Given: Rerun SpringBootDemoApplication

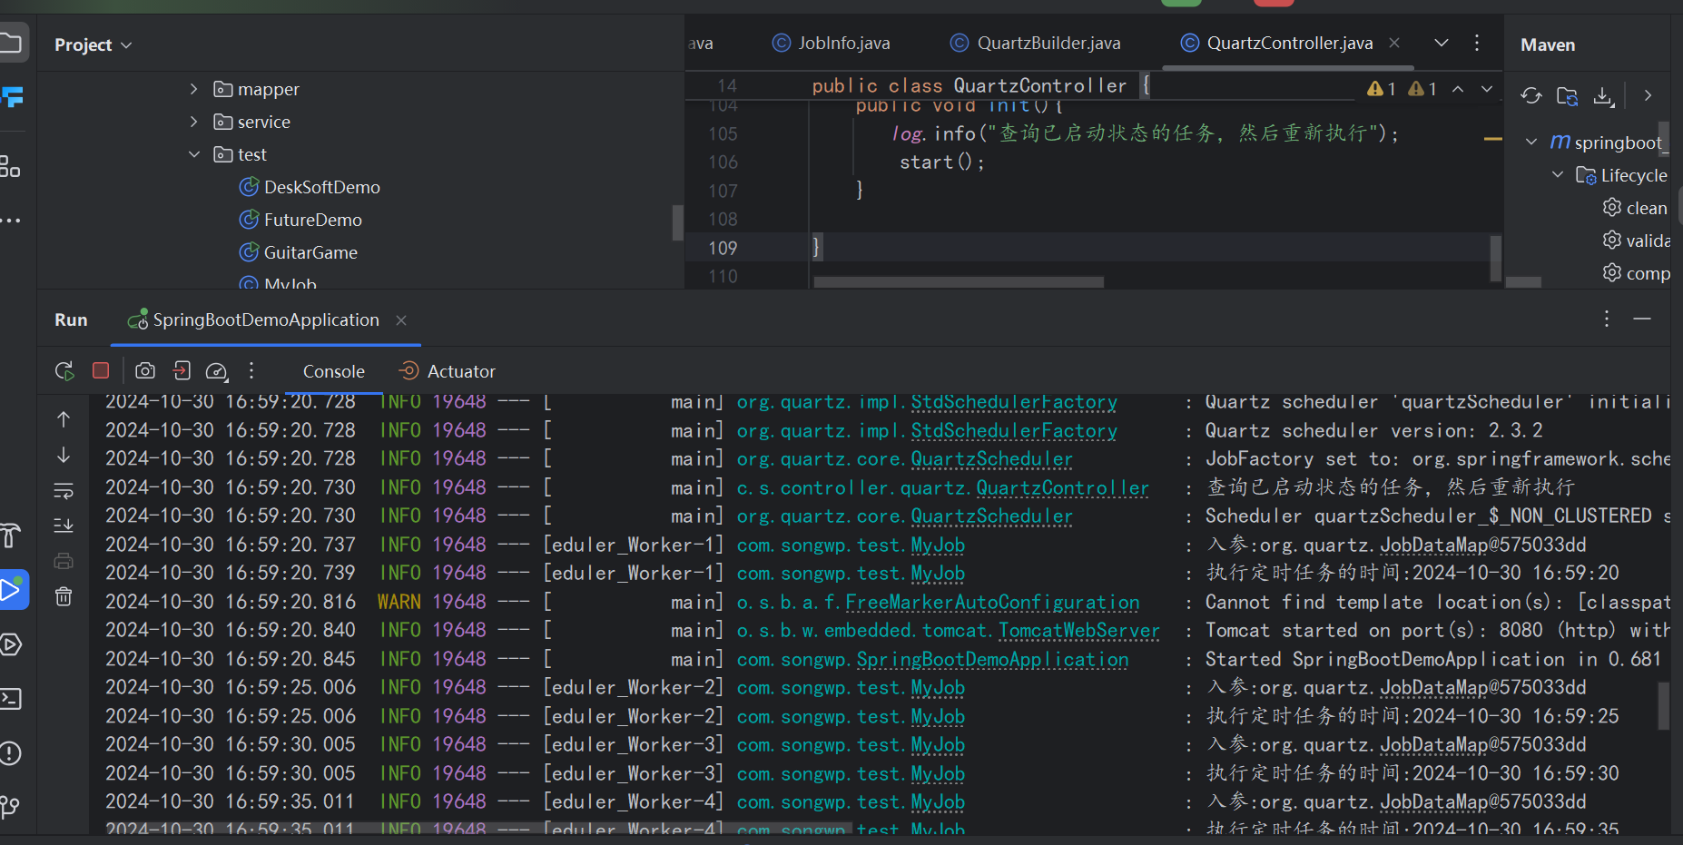Looking at the screenshot, I should [x=64, y=371].
